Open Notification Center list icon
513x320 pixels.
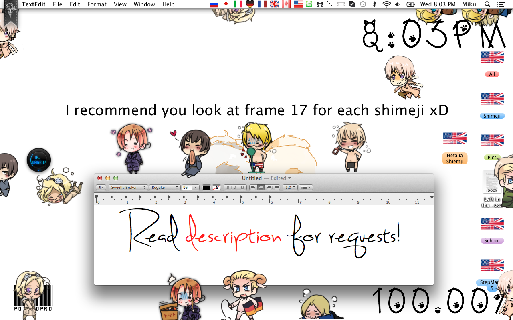(x=501, y=4)
